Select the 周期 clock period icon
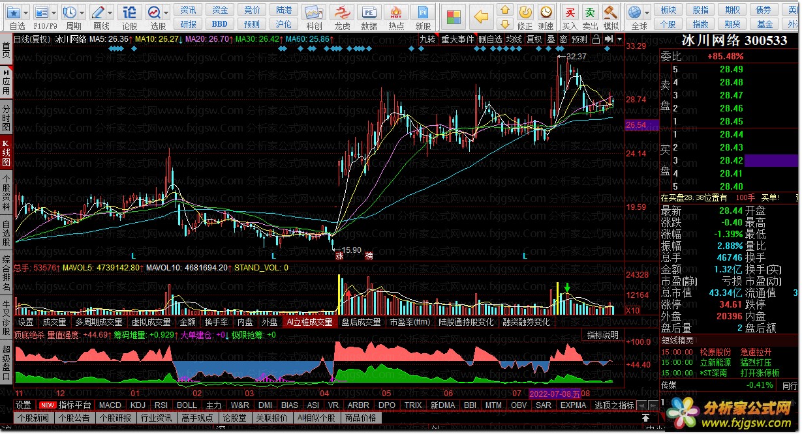Viewport: 802px width, 434px height. coord(70,12)
